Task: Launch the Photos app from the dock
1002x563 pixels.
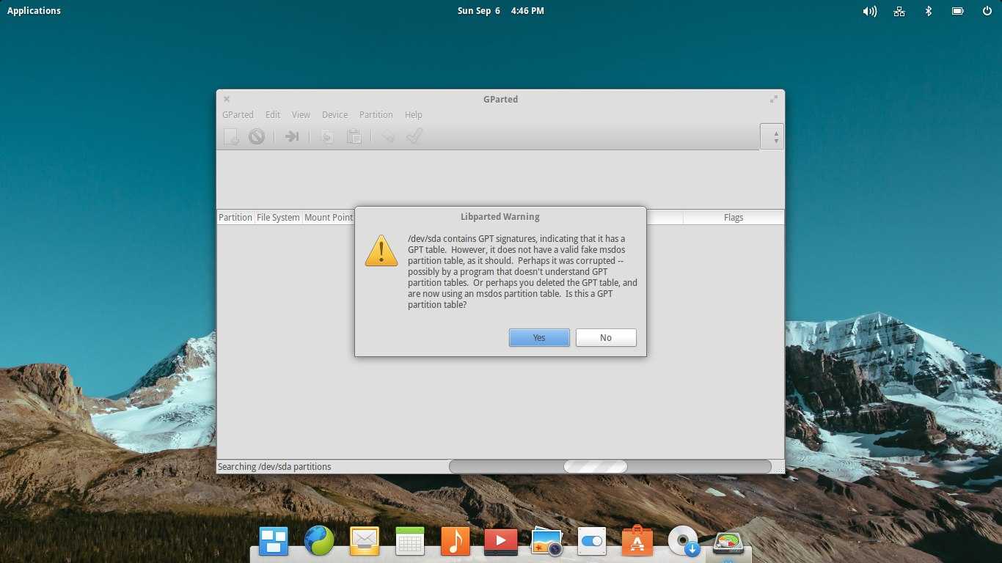Action: [546, 542]
